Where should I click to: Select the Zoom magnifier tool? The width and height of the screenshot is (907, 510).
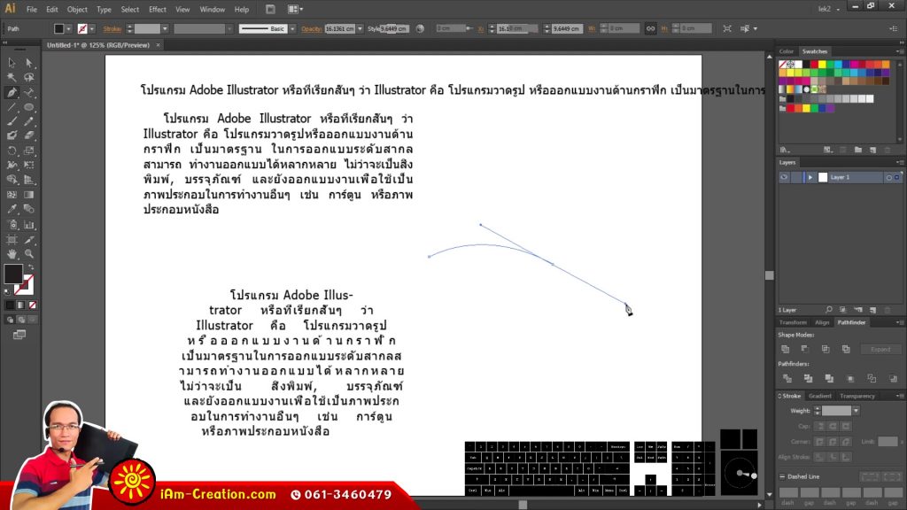click(x=29, y=254)
